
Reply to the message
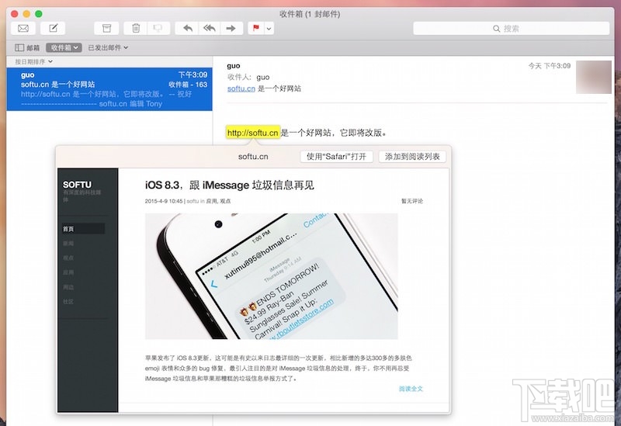point(187,28)
